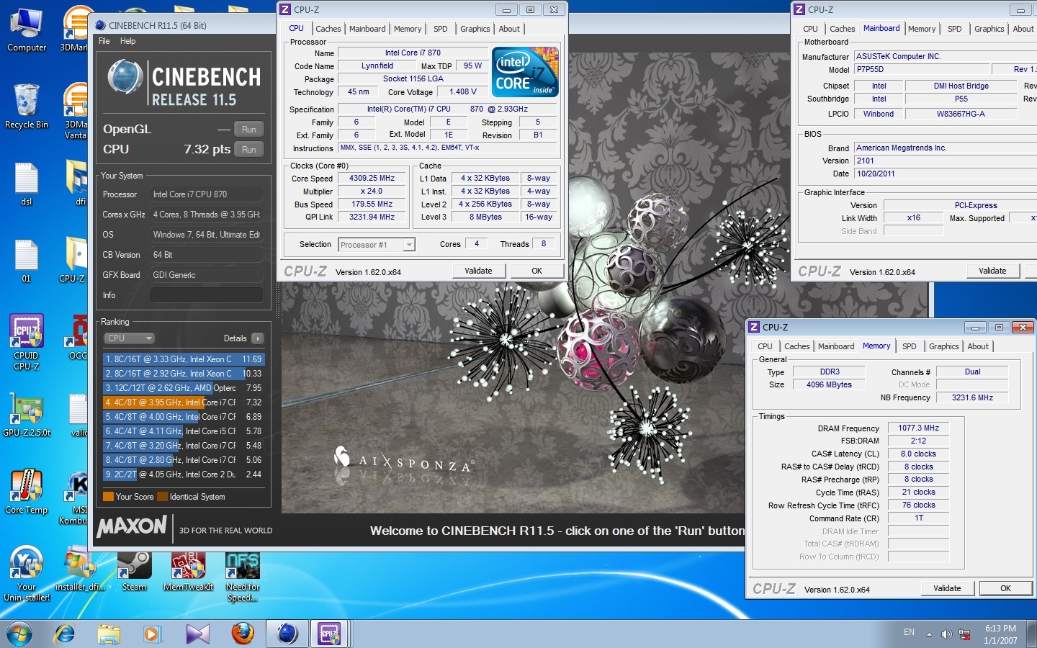The width and height of the screenshot is (1037, 648).
Task: Open Core Temp desktop shortcut
Action: coord(27,491)
